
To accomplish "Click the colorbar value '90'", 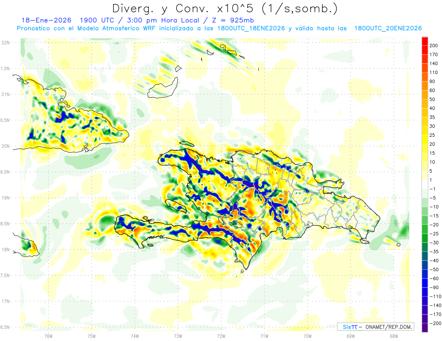I will click(432, 81).
